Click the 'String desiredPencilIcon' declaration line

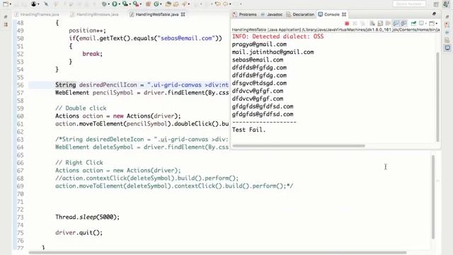coord(142,85)
